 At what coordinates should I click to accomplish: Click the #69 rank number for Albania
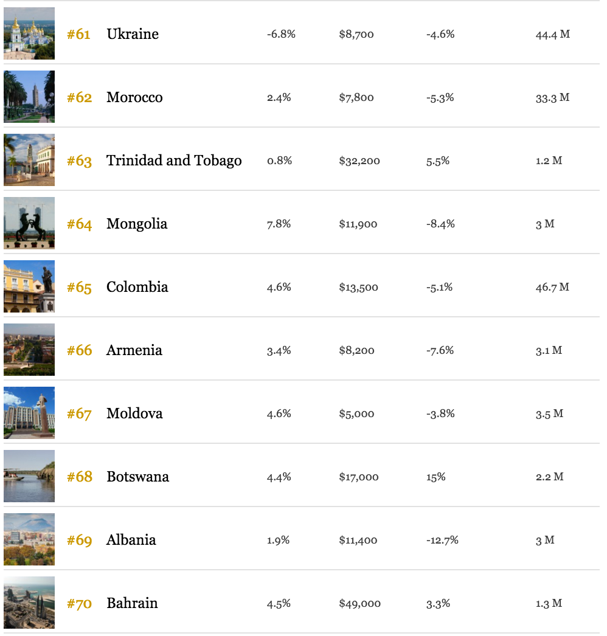pos(80,541)
